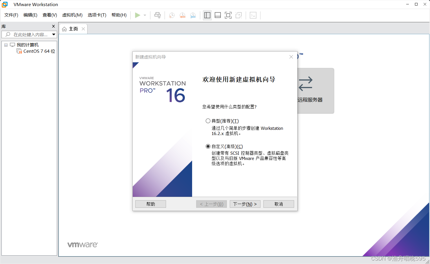Viewport: 430px width, 264px height.
Task: Click the Connect to Remote Server tile
Action: [316, 91]
